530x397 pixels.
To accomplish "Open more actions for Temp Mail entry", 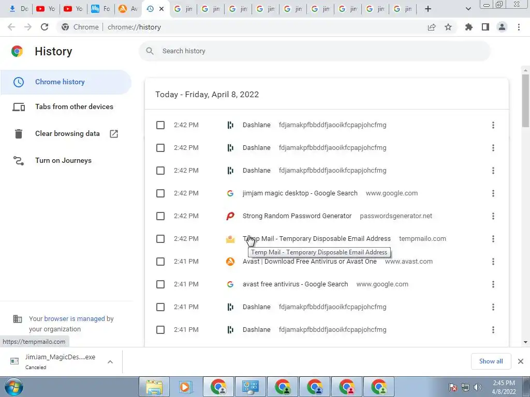I will click(x=493, y=239).
